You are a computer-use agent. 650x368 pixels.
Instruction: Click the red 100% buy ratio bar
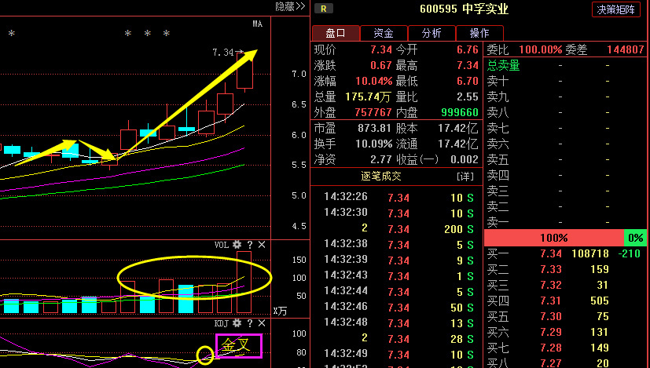[554, 238]
